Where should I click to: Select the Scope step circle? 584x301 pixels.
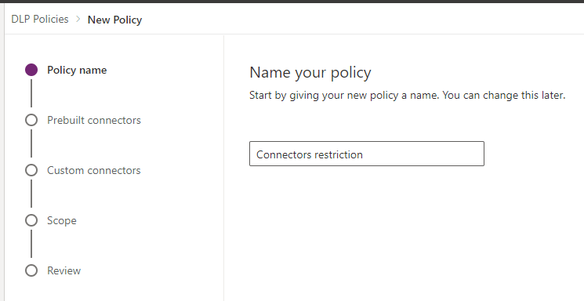pos(31,220)
